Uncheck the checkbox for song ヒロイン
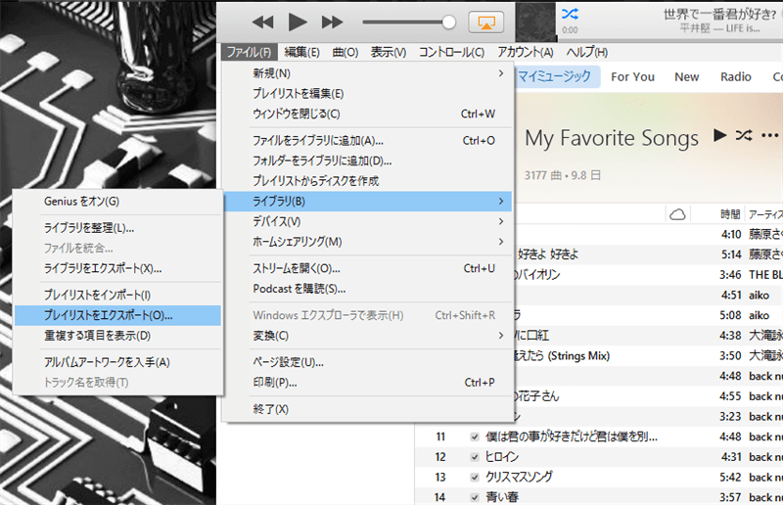This screenshot has height=505, width=783. click(475, 457)
